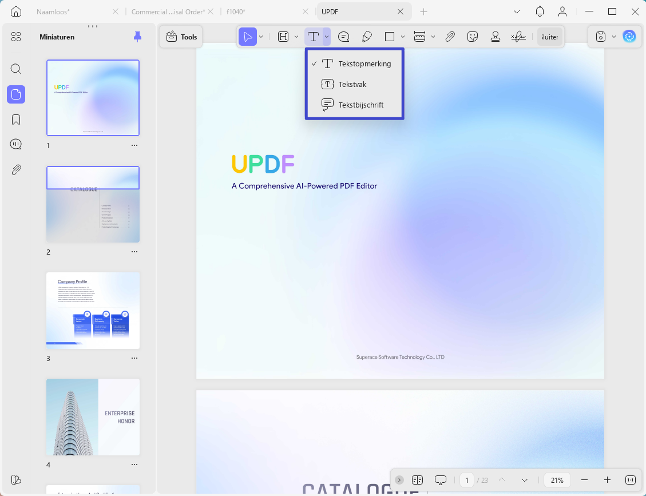The width and height of the screenshot is (646, 496).
Task: Open page 3 thumbnail options menu
Action: click(134, 358)
